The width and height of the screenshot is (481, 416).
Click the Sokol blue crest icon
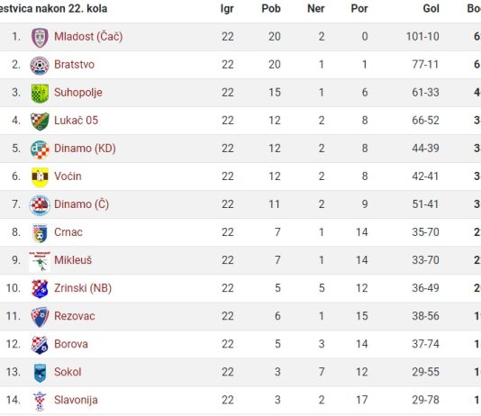pyautogui.click(x=40, y=373)
